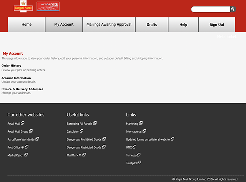The width and height of the screenshot is (246, 182).
Task: Open Parcelforce Worldwide footer link
Action: pyautogui.click(x=21, y=139)
